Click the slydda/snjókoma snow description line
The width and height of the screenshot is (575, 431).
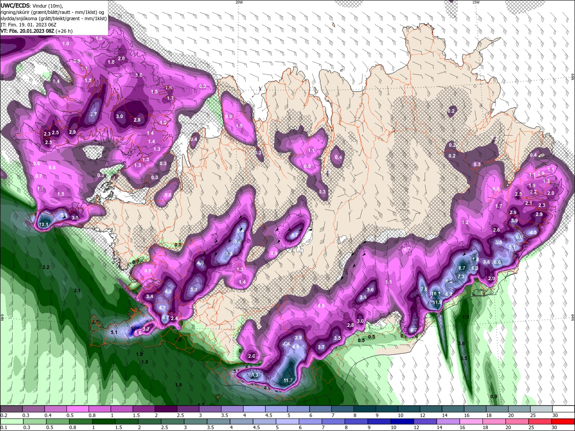pos(53,18)
